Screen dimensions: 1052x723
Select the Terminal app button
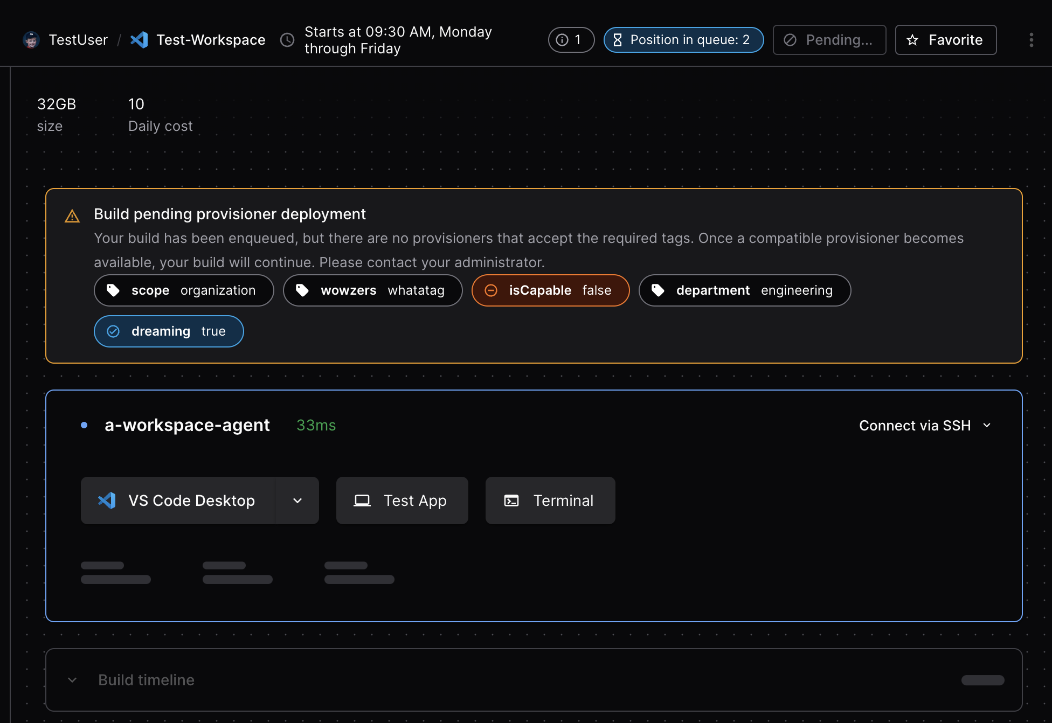coord(550,500)
